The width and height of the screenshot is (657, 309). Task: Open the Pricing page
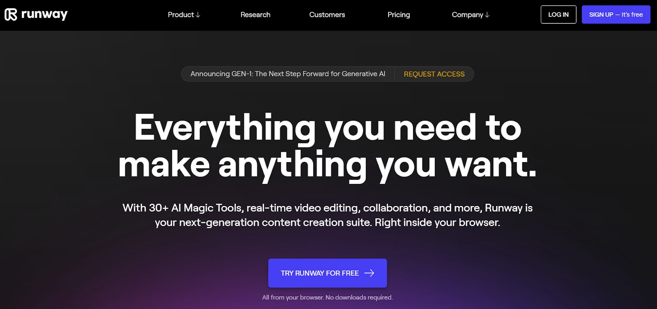(x=399, y=15)
